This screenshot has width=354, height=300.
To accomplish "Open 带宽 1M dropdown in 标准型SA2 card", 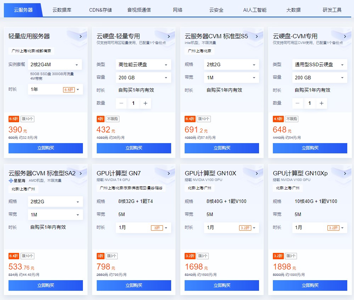I will [55, 215].
